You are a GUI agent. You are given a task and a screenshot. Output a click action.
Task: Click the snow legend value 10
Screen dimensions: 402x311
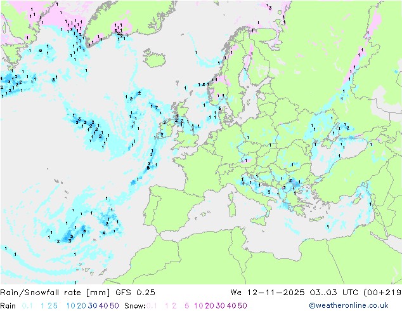pyautogui.click(x=198, y=306)
